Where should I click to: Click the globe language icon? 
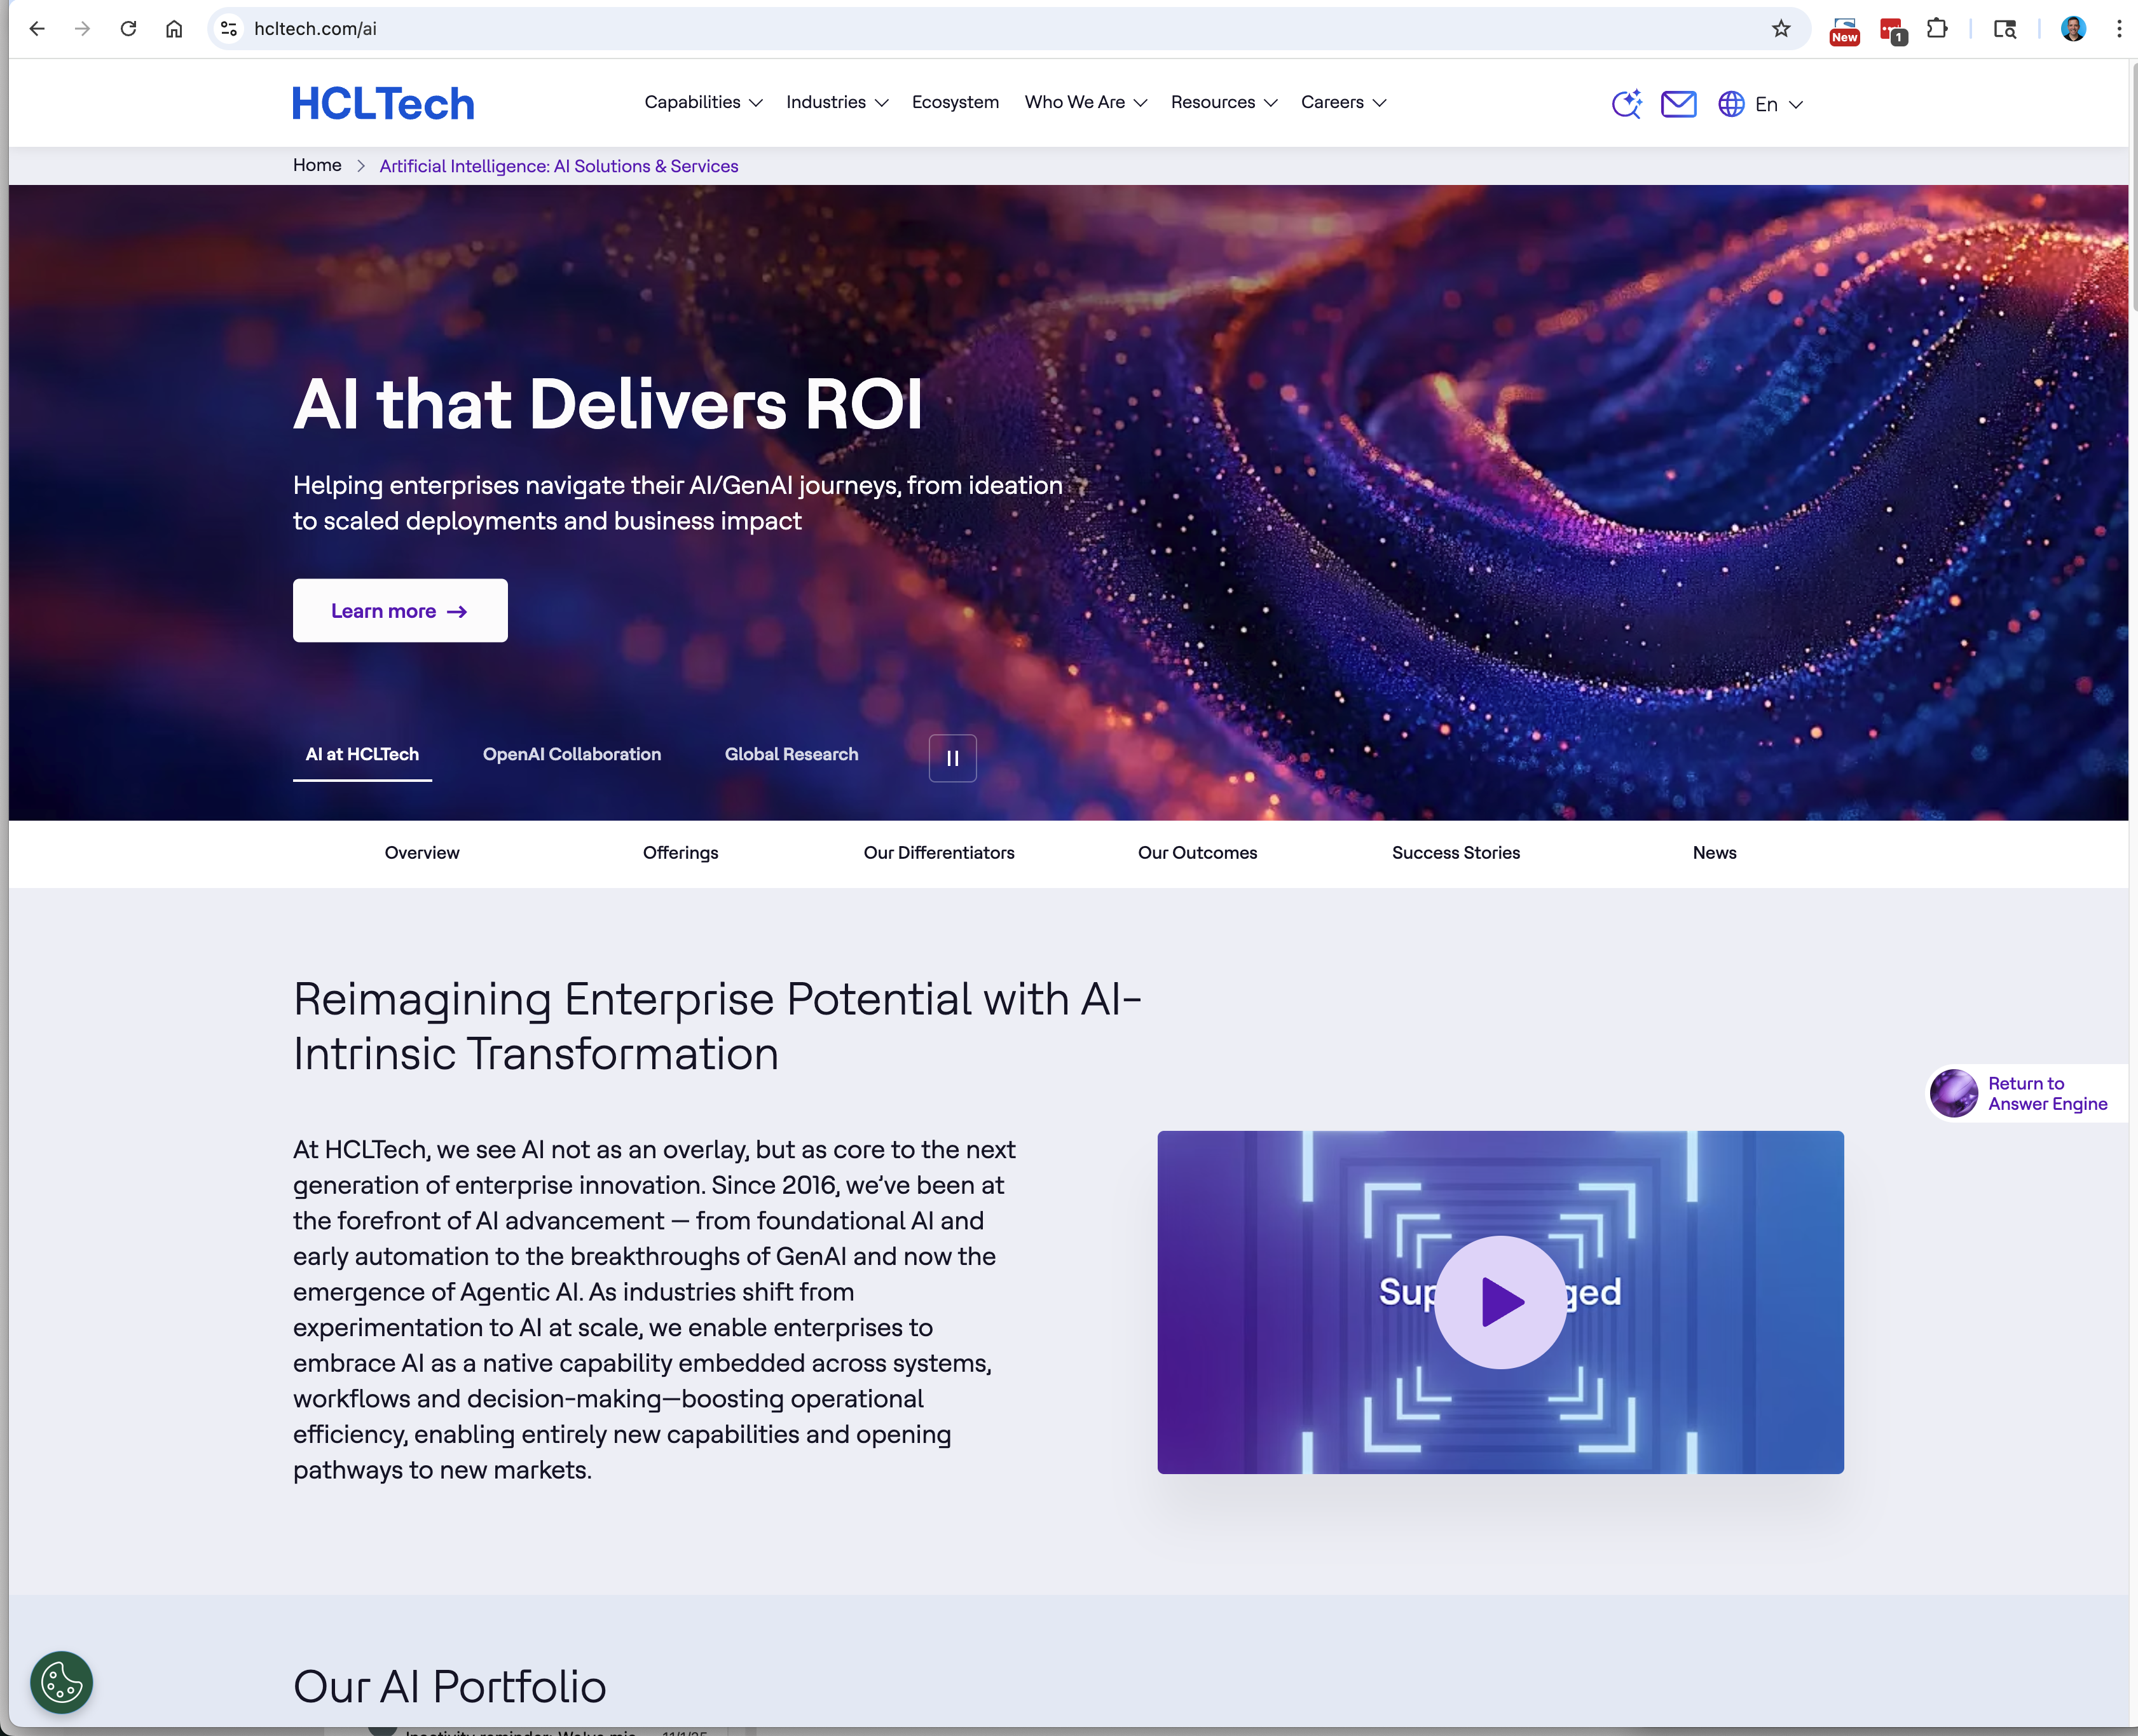(x=1731, y=103)
